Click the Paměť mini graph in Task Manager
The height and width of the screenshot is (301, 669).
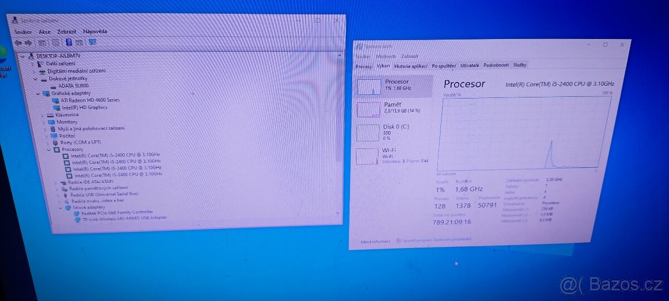coord(368,109)
